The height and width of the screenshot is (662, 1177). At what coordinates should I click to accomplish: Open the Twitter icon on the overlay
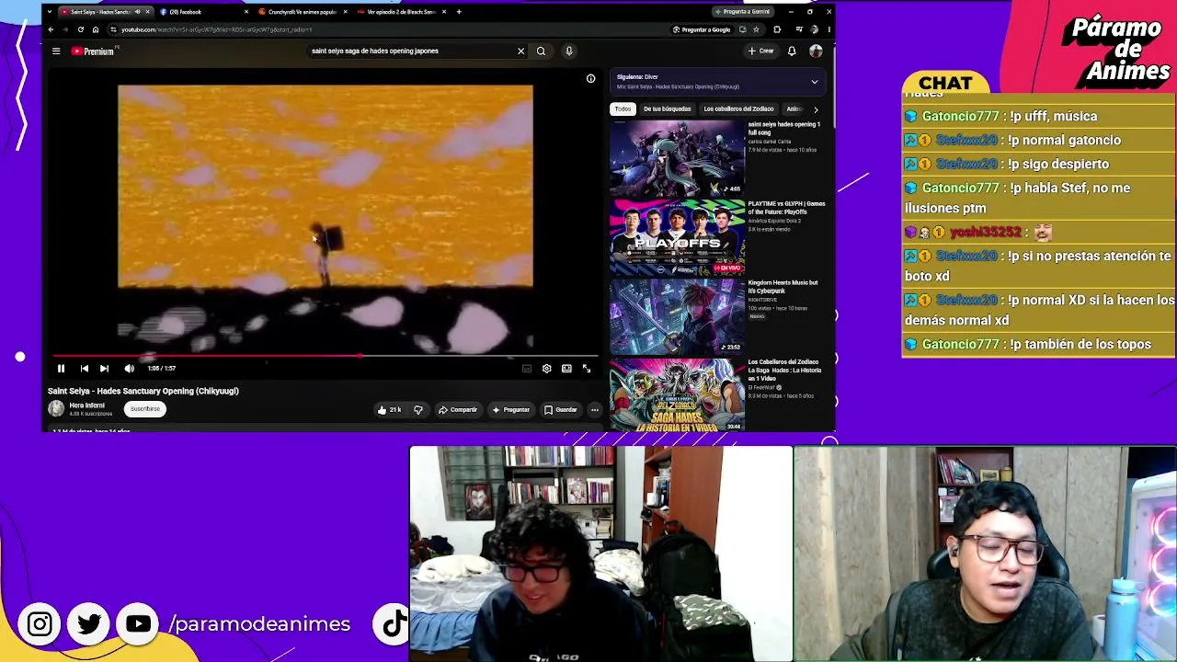[89, 624]
